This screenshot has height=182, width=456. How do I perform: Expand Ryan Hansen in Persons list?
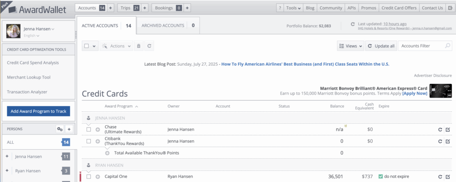7,171
